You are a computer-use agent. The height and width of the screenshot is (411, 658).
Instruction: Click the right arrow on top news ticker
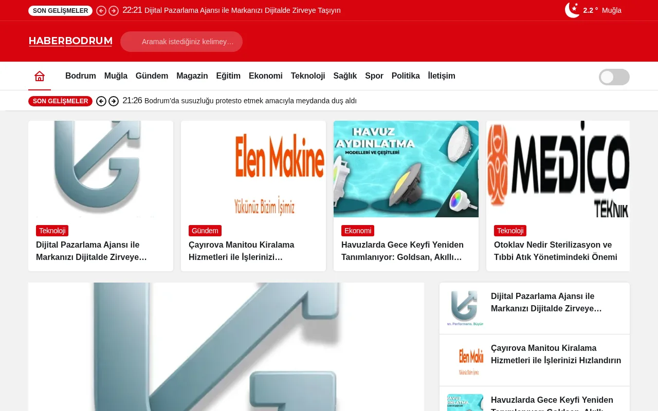(x=114, y=10)
